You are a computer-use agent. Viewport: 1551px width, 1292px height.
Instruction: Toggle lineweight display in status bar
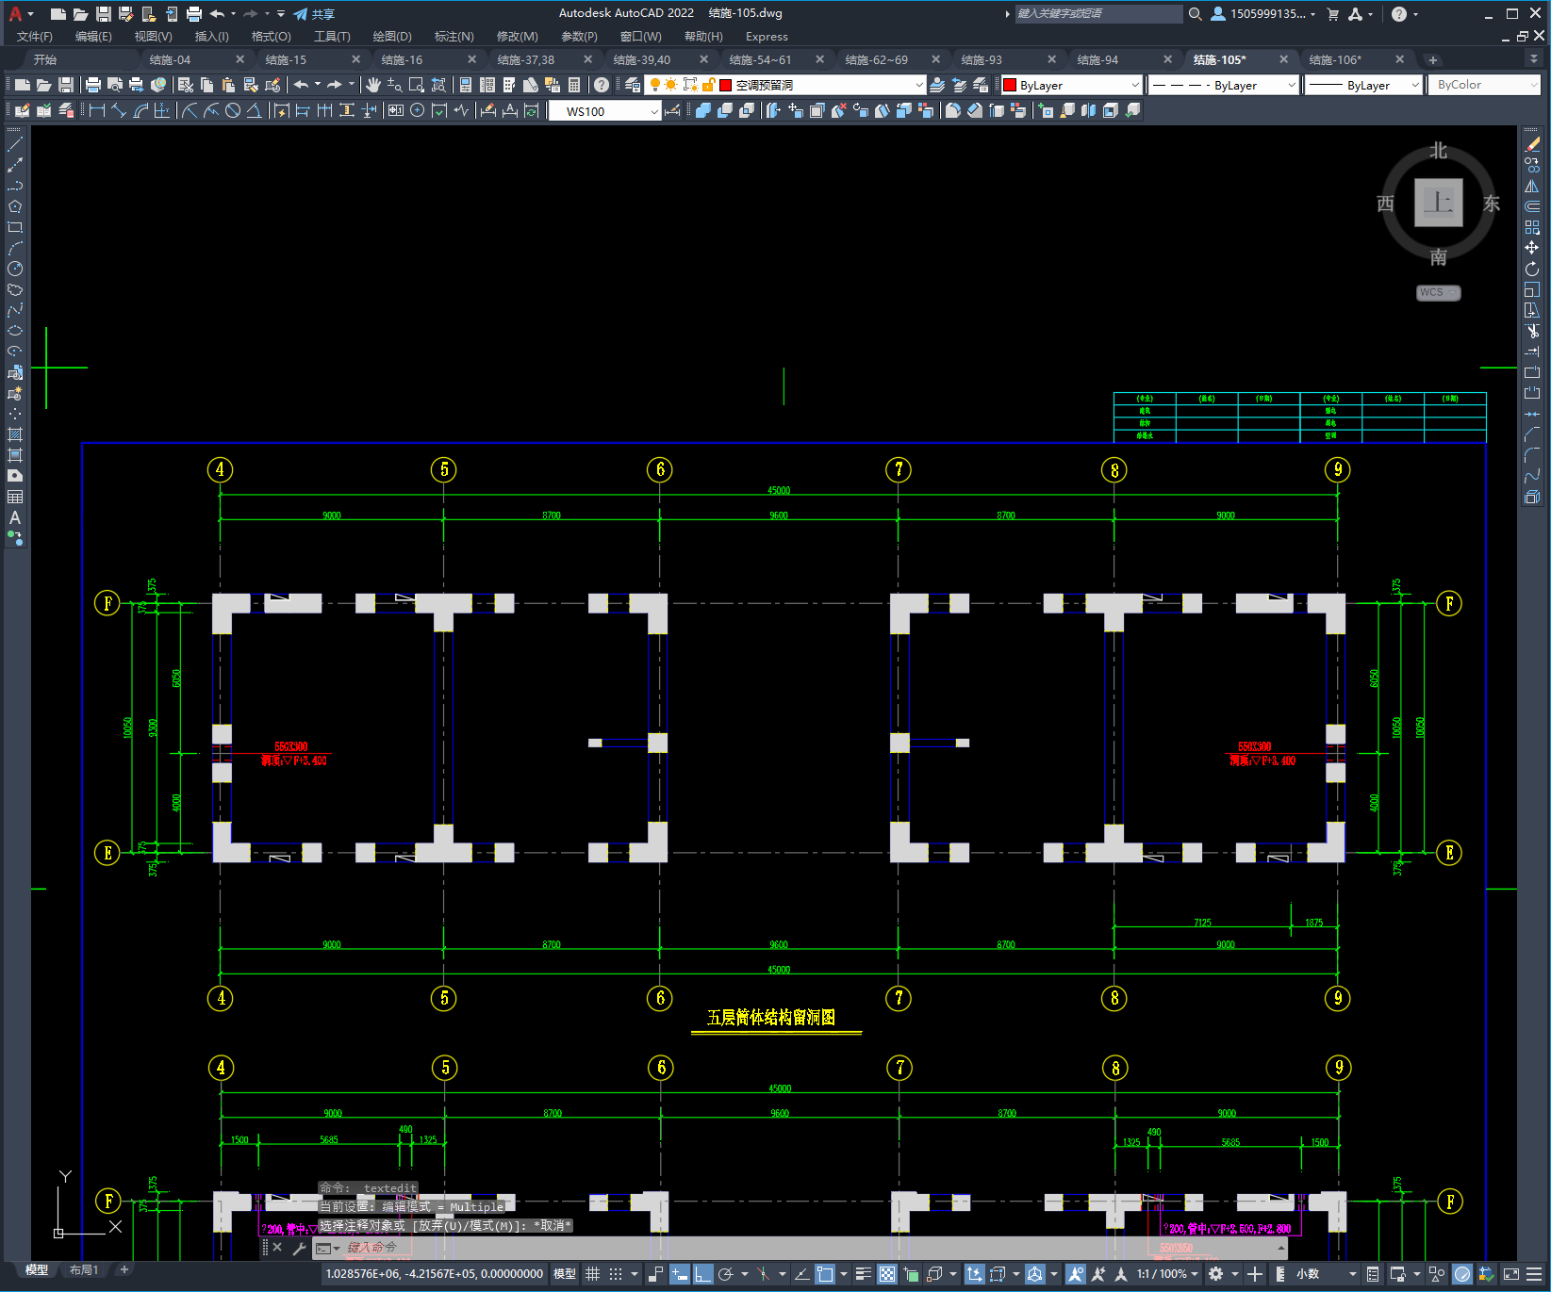[x=863, y=1274]
